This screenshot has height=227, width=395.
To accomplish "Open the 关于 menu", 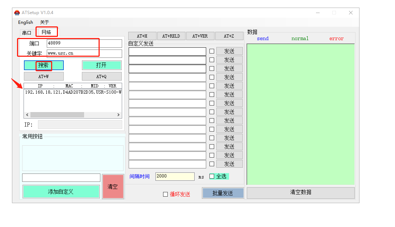I will (45, 22).
